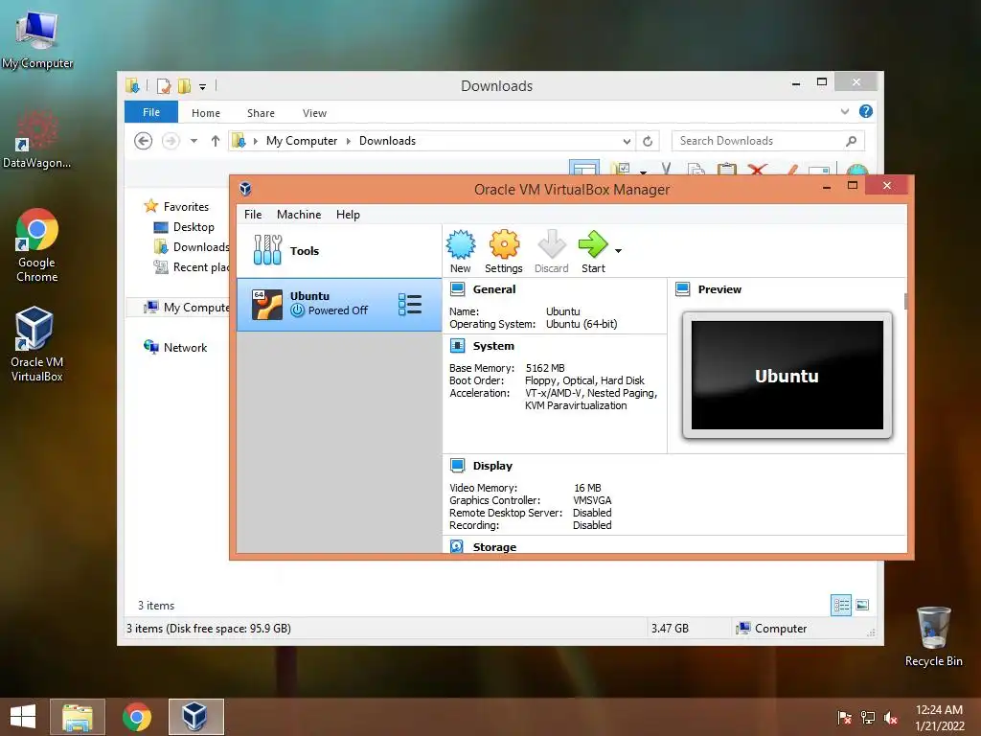This screenshot has height=736, width=981.
Task: Click the Preview section header
Action: [719, 289]
